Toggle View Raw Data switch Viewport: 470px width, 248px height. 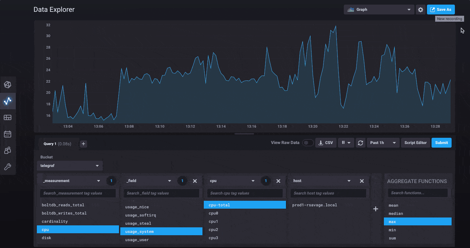point(308,143)
